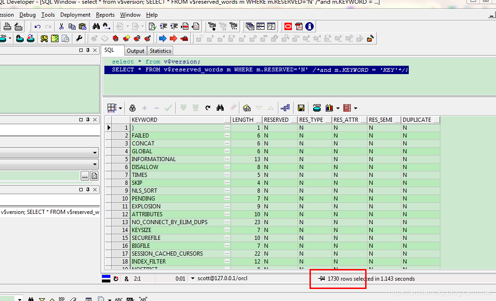Screen dimensions: 496x301
Task: Click the document icon beside ellipsis button
Action: [94, 176]
